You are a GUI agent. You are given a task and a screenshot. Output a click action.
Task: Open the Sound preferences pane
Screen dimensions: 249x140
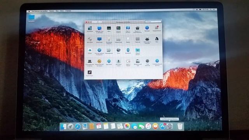click(157, 38)
